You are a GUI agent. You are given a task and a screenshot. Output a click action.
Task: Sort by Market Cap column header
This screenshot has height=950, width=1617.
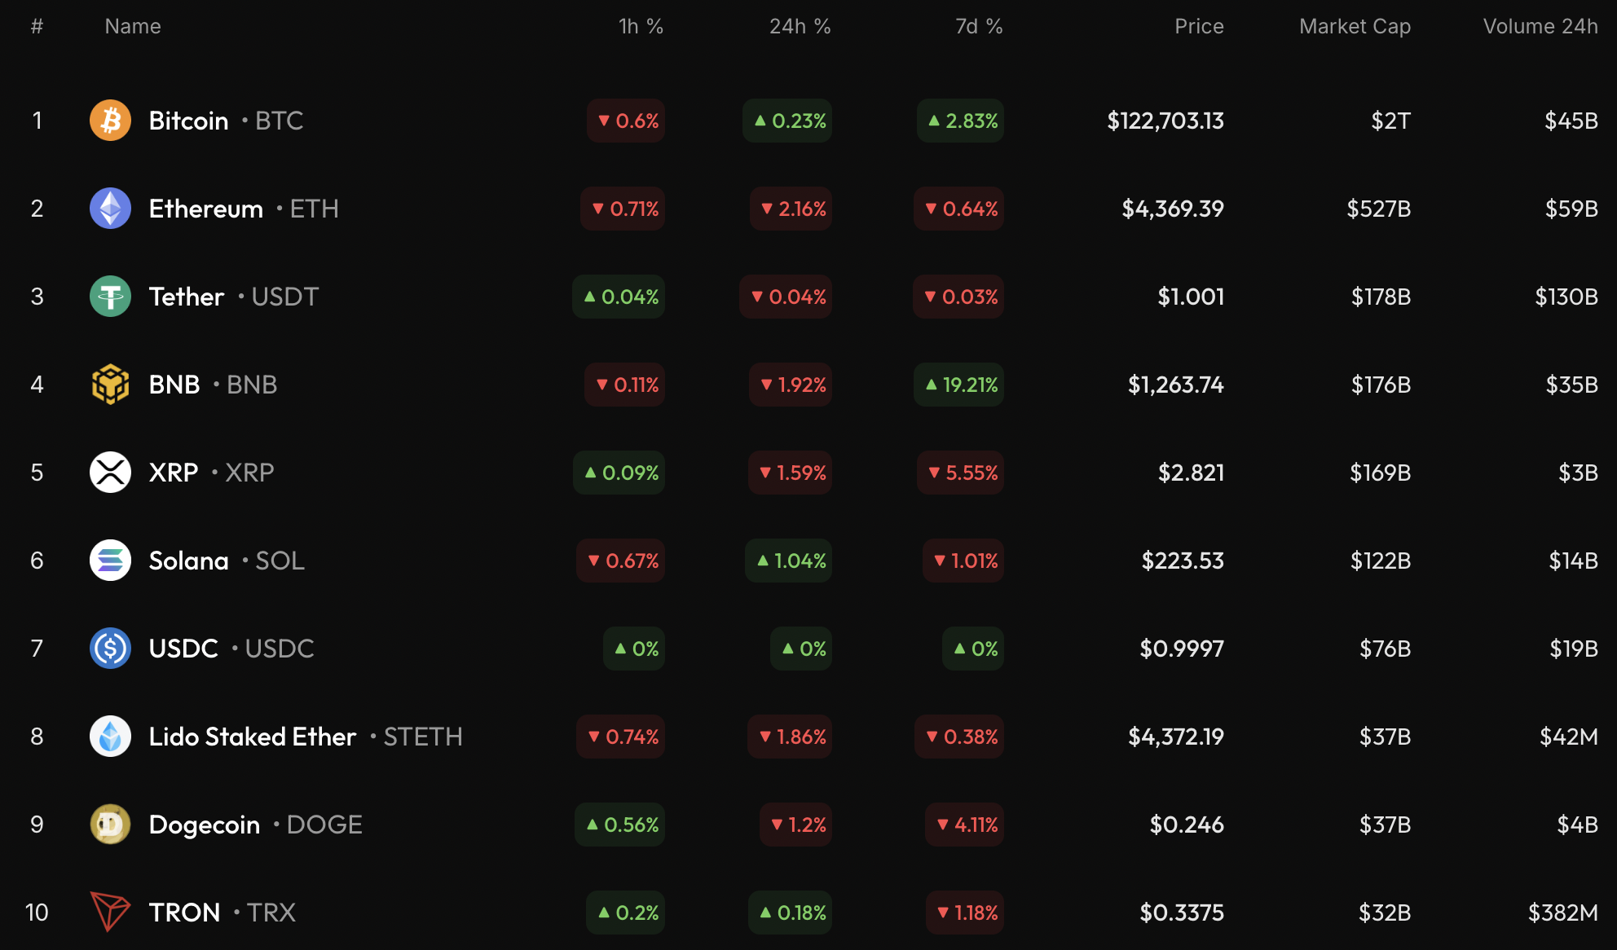(1355, 27)
